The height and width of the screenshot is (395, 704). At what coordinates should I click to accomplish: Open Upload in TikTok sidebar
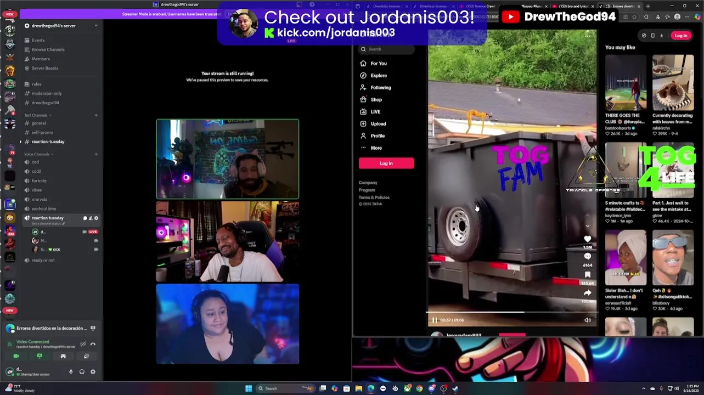pos(378,124)
